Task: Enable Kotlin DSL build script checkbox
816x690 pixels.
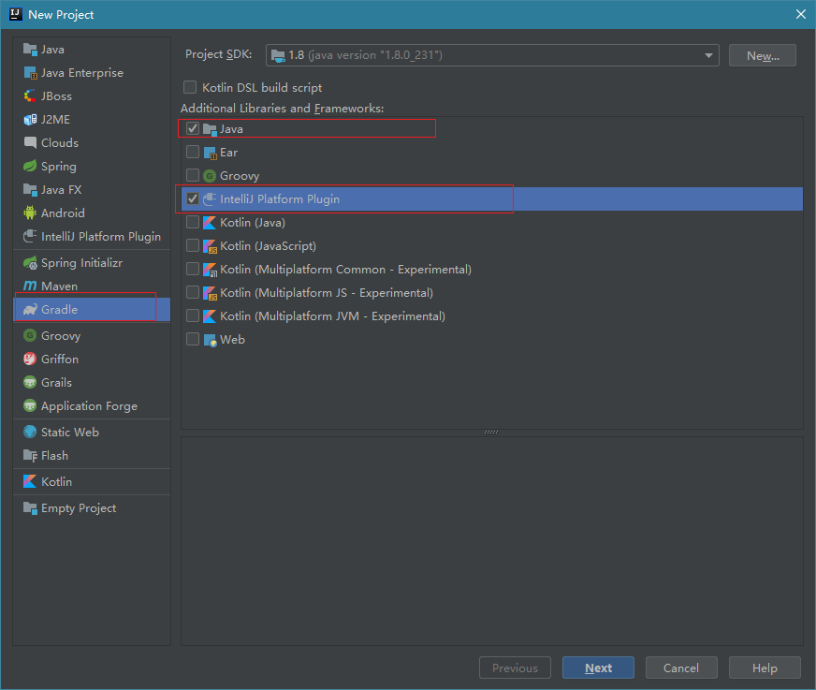Action: coord(190,87)
